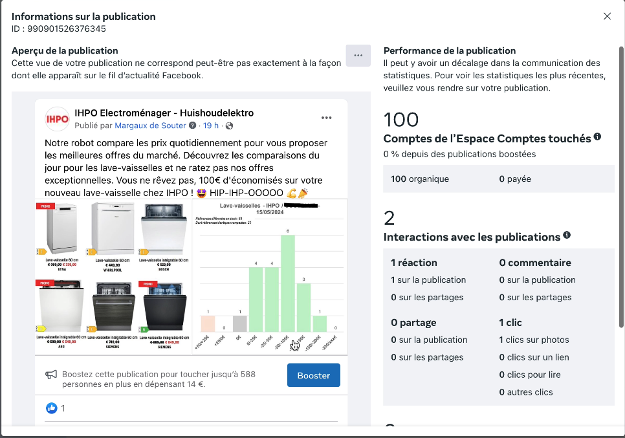
Task: Click the "0 commentaire" heading
Action: tap(535, 263)
